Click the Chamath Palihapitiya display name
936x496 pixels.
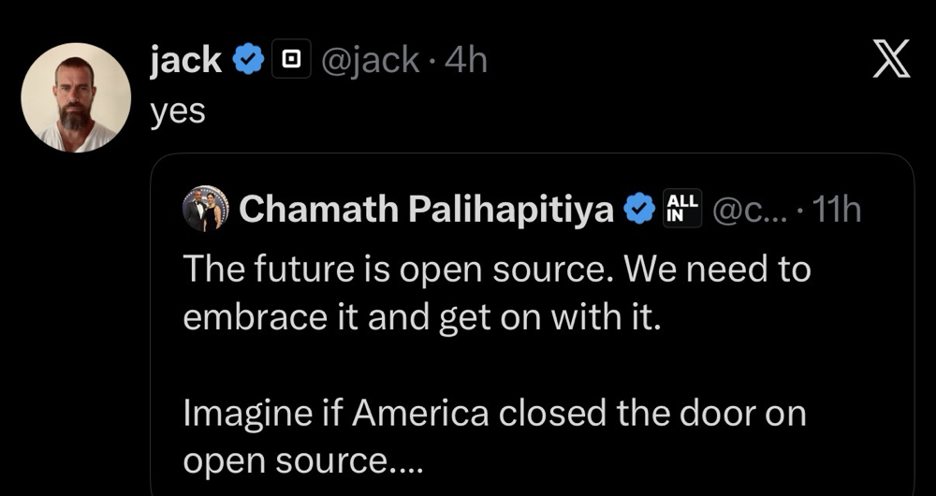coord(426,209)
